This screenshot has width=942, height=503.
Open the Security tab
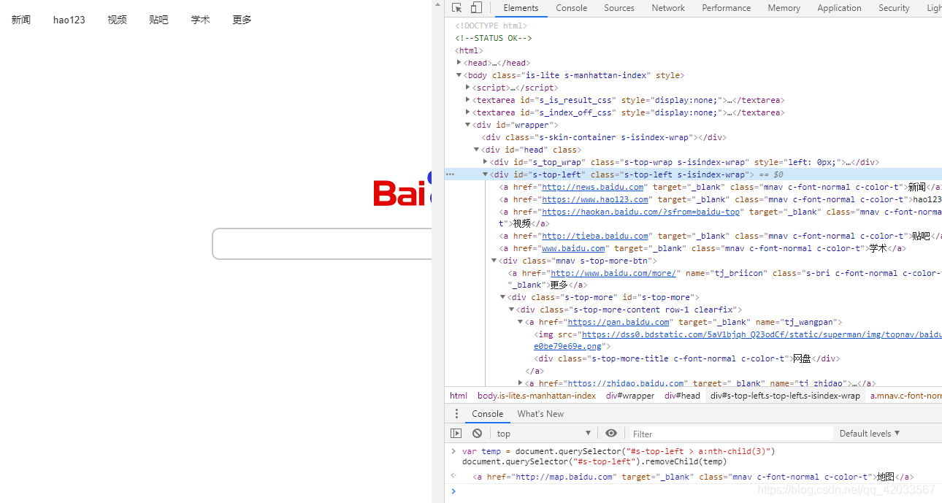point(894,8)
